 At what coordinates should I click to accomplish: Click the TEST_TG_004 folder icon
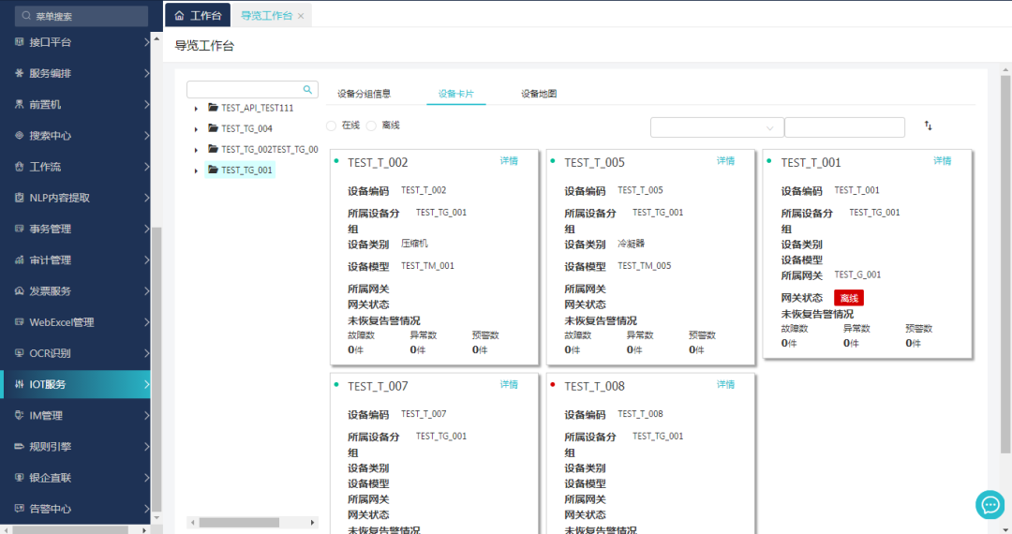pos(213,128)
